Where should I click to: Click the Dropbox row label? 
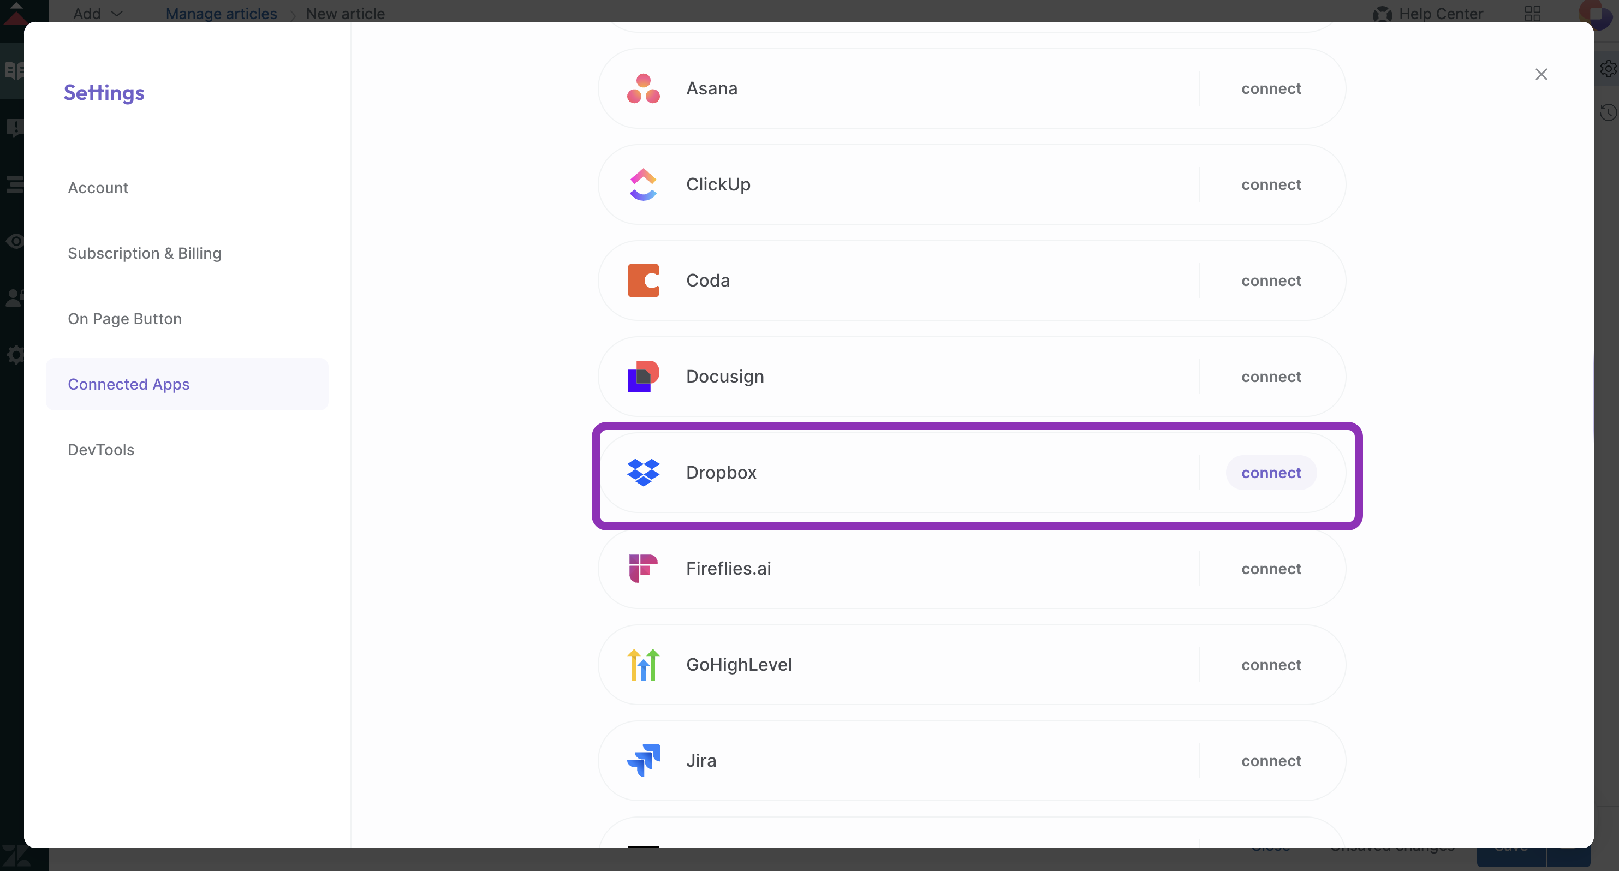click(x=721, y=473)
